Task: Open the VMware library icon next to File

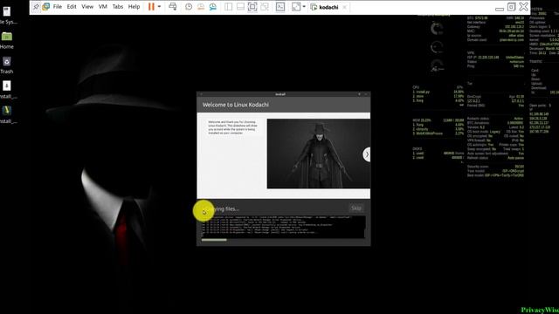Action: point(46,7)
